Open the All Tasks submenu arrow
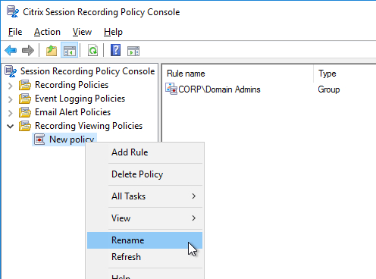 click(194, 196)
